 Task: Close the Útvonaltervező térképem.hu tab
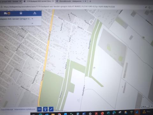pos(85,1)
